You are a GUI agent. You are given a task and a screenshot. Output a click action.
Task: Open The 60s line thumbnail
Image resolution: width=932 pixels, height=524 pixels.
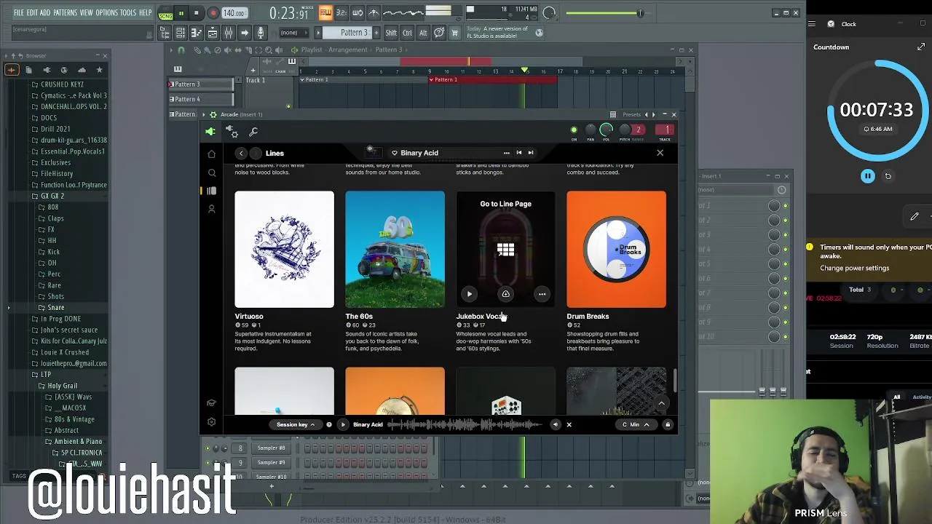click(x=395, y=250)
